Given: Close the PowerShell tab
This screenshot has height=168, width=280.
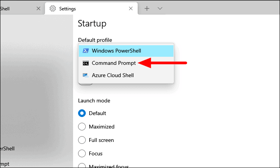Looking at the screenshot, I should point(38,8).
